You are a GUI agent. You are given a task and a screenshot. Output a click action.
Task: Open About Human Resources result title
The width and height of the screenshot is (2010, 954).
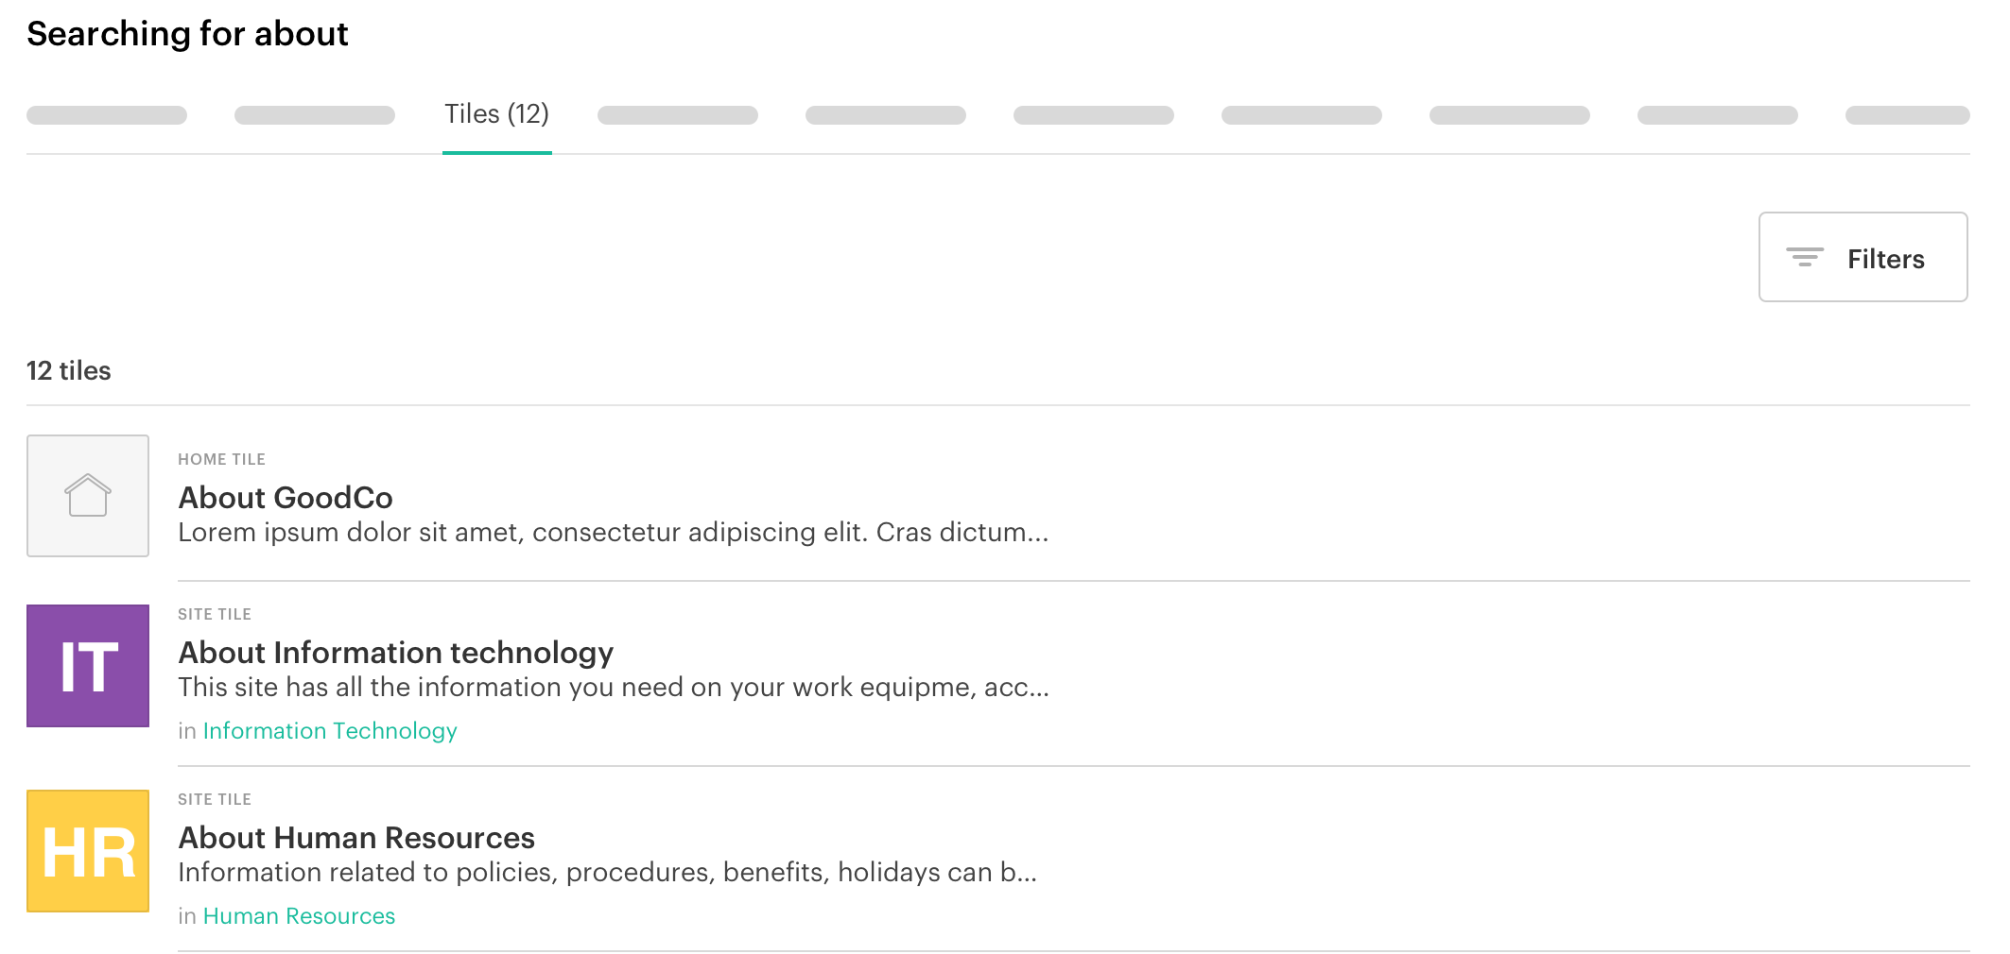(356, 838)
